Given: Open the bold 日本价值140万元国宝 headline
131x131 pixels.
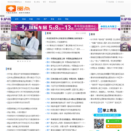Looking at the screenshot, I should click(68, 79).
